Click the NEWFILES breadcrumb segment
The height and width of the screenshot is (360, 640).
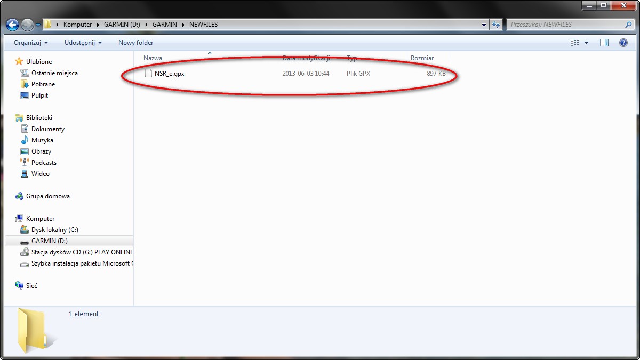pos(203,25)
